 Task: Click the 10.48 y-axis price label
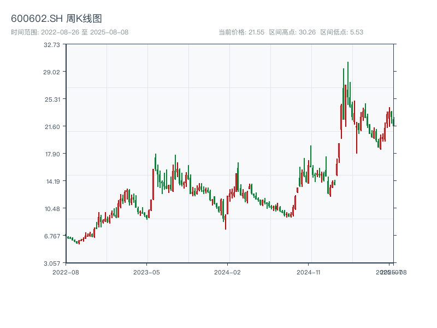coord(52,209)
